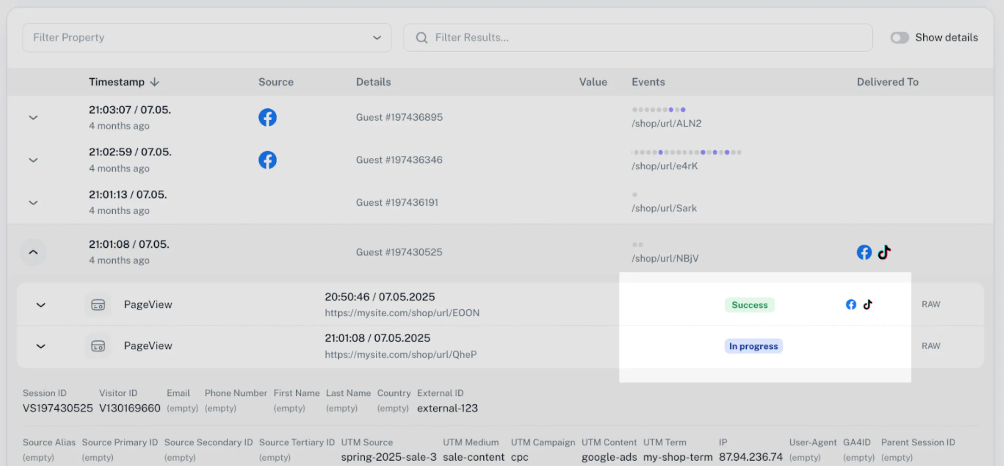Click the Source column header

(x=276, y=82)
